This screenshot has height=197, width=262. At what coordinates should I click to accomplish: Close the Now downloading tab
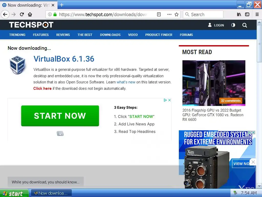tap(53, 5)
